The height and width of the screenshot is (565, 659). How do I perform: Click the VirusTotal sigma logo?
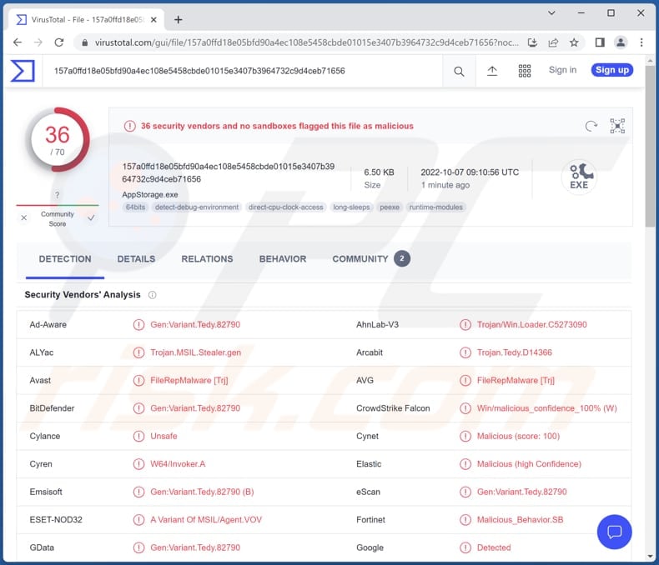tap(23, 71)
